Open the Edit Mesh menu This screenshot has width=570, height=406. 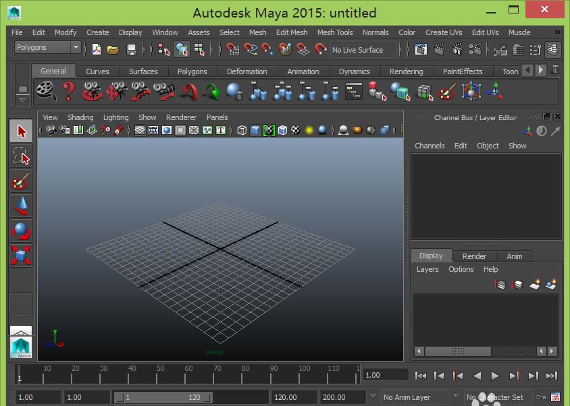click(291, 32)
